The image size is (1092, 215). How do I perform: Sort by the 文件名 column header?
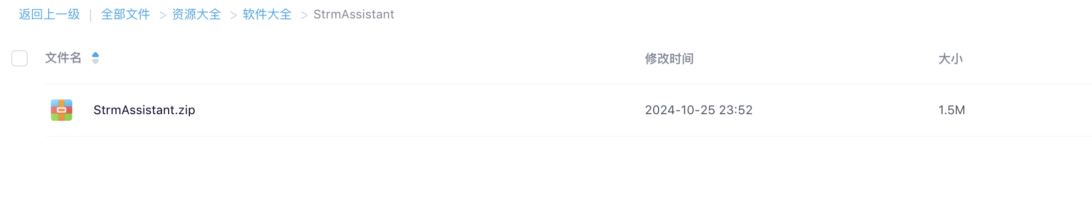63,58
